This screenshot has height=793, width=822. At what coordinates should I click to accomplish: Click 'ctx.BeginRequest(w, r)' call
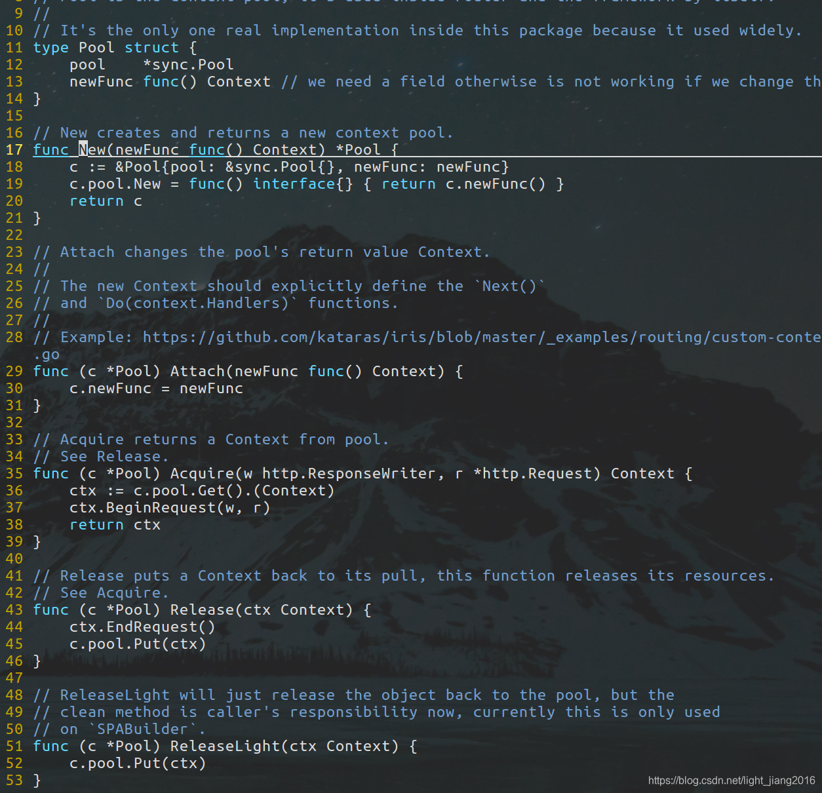click(170, 507)
